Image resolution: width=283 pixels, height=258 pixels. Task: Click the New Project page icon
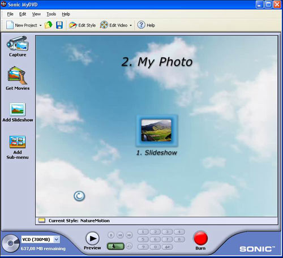click(10, 25)
